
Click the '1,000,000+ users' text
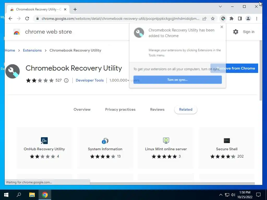(124, 80)
